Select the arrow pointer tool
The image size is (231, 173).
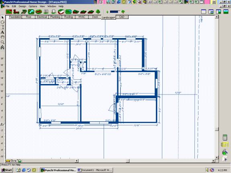2,18
